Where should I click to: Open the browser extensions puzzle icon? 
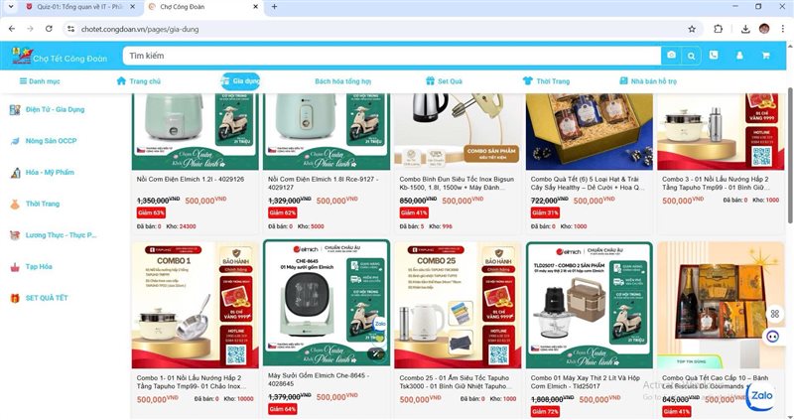pos(718,29)
